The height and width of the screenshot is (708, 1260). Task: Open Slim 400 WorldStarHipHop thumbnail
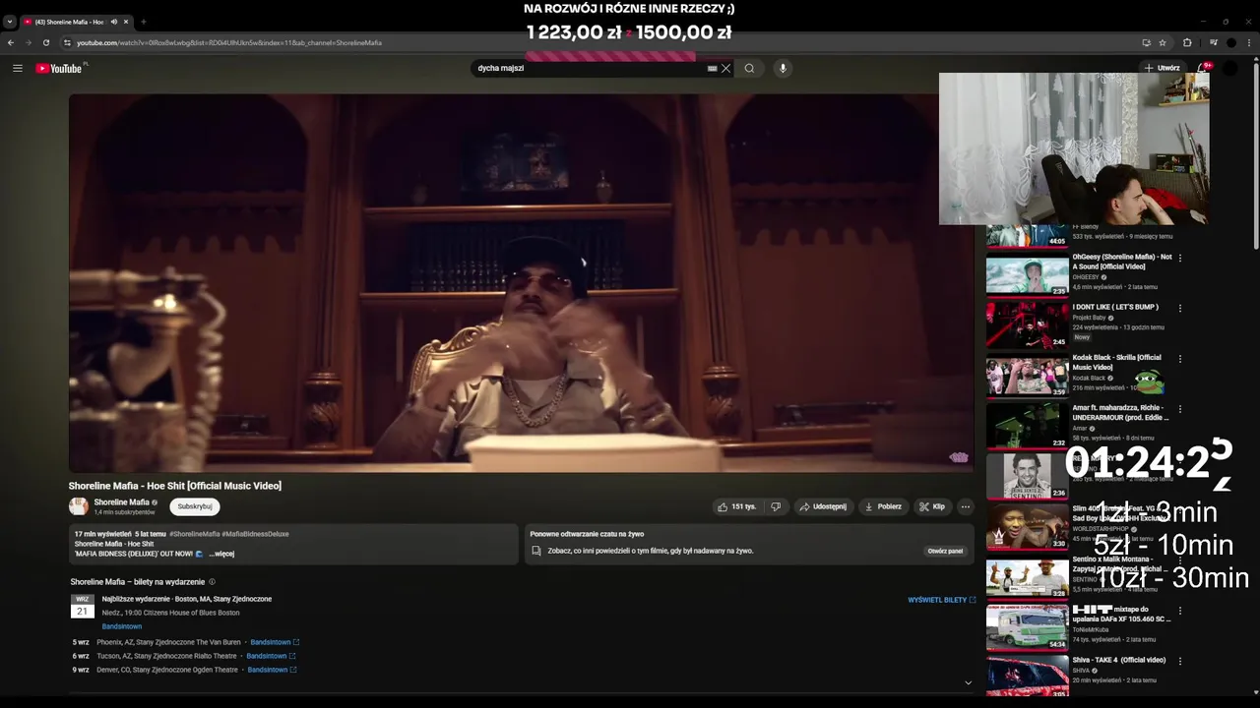[1027, 527]
